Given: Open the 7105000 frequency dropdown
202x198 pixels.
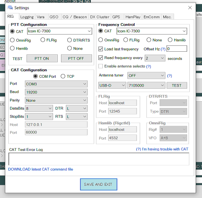Looking at the screenshot, I should click(146, 85).
